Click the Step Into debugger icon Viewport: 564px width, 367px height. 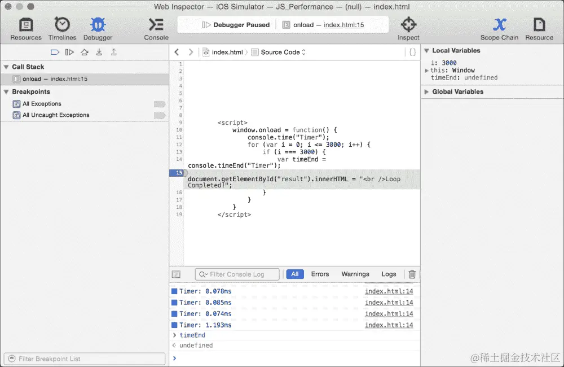tap(99, 51)
